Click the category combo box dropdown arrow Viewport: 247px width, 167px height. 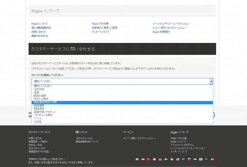coord(211,81)
